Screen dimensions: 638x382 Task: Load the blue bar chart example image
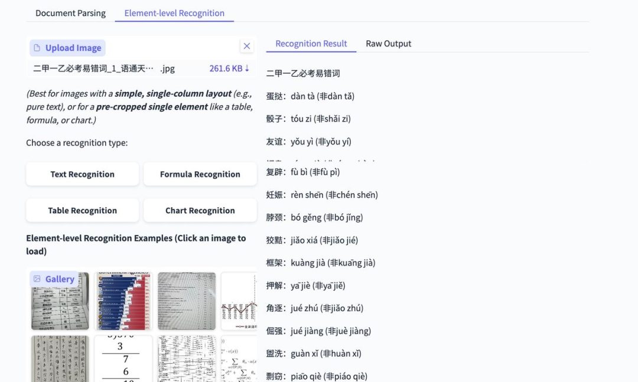point(123,300)
